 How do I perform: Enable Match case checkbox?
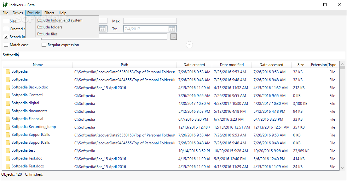tap(6, 45)
